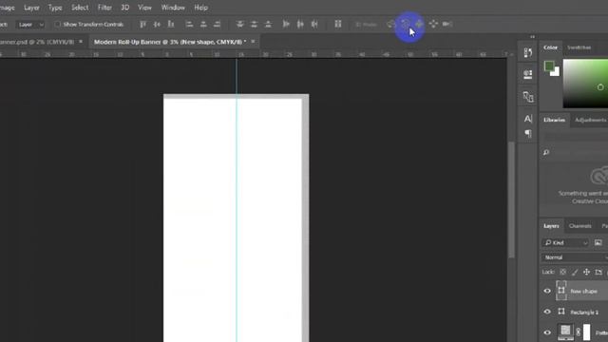Click Align vertical centers icon
Screen dimensions: 608x342
pos(157,24)
